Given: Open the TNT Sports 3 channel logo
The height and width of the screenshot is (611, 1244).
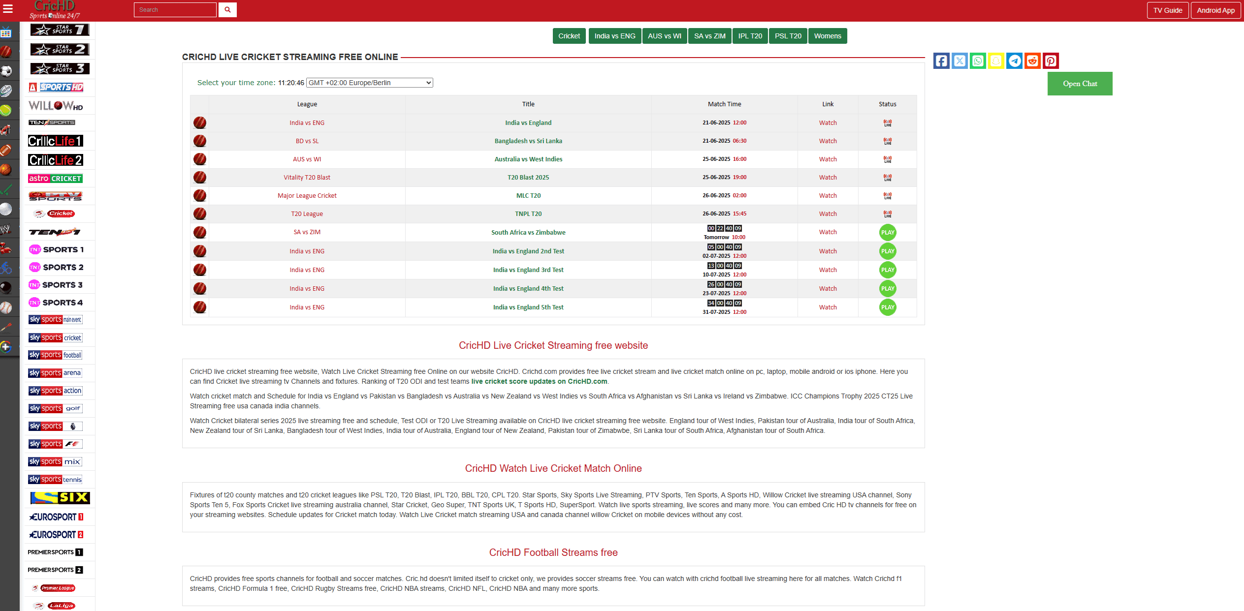Looking at the screenshot, I should click(55, 285).
